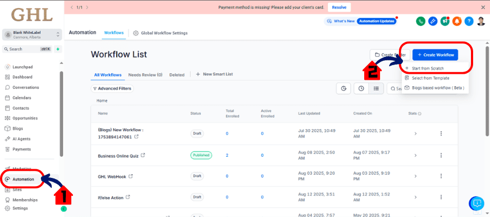This screenshot has width=490, height=217.
Task: Go to previous banner notification arrow
Action: pos(71,7)
